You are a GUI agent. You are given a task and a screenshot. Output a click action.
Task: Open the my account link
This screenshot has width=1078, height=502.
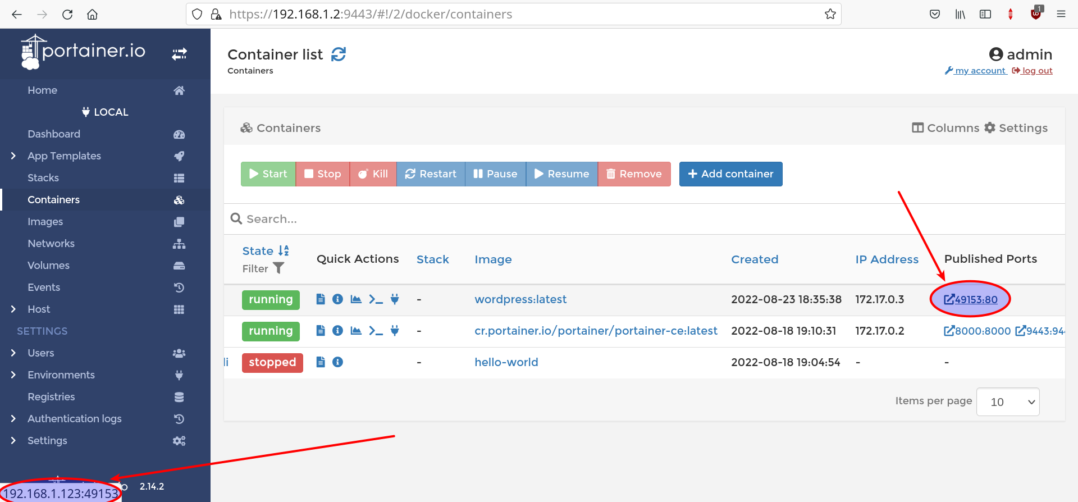pyautogui.click(x=976, y=71)
